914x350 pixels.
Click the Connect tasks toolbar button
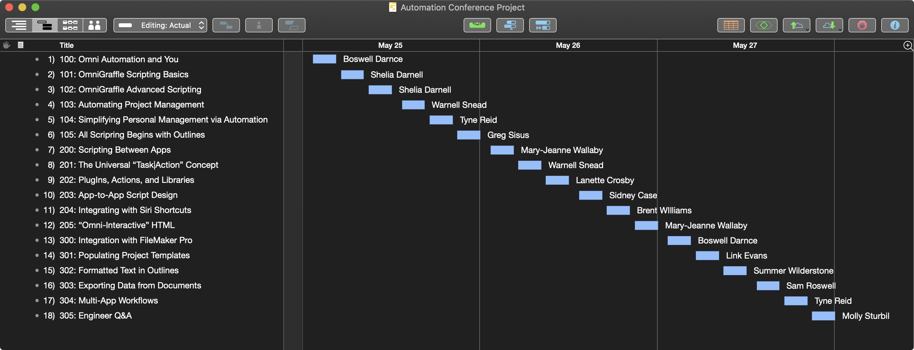(x=226, y=25)
